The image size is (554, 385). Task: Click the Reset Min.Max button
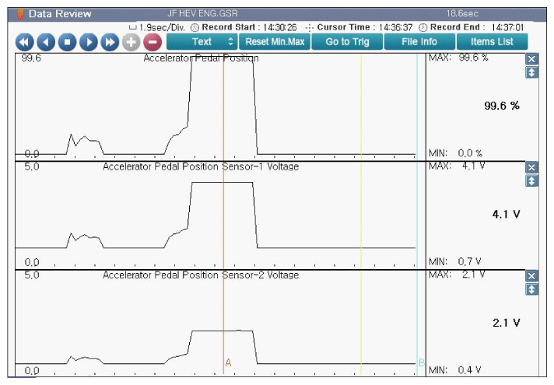tap(275, 41)
